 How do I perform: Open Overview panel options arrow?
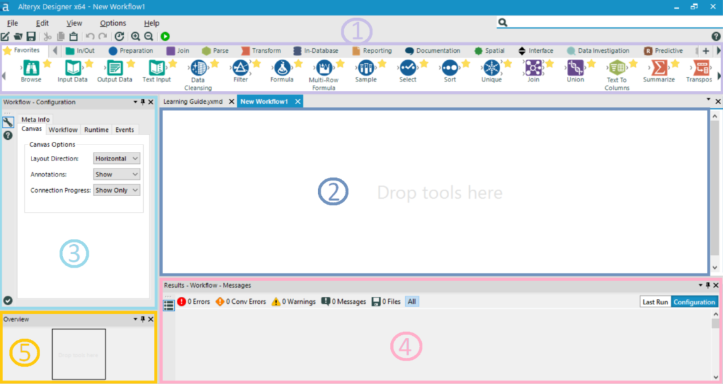135,319
